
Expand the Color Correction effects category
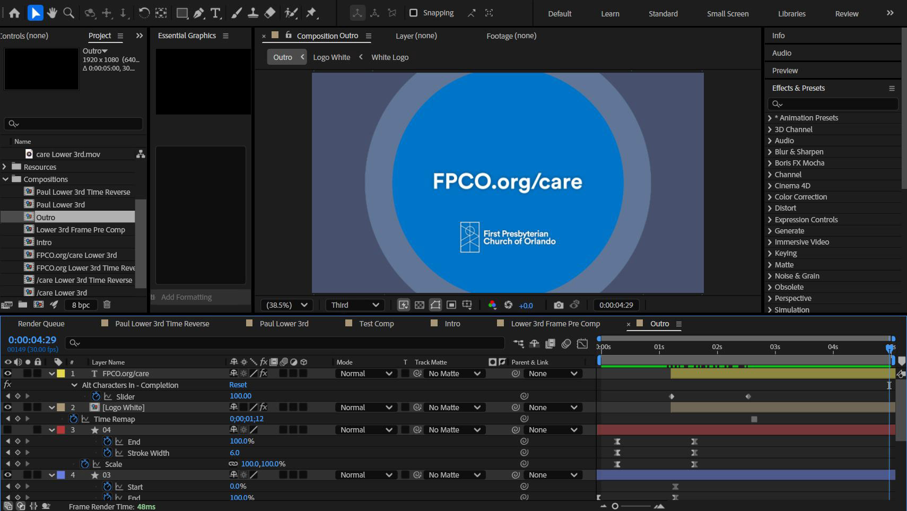770,197
